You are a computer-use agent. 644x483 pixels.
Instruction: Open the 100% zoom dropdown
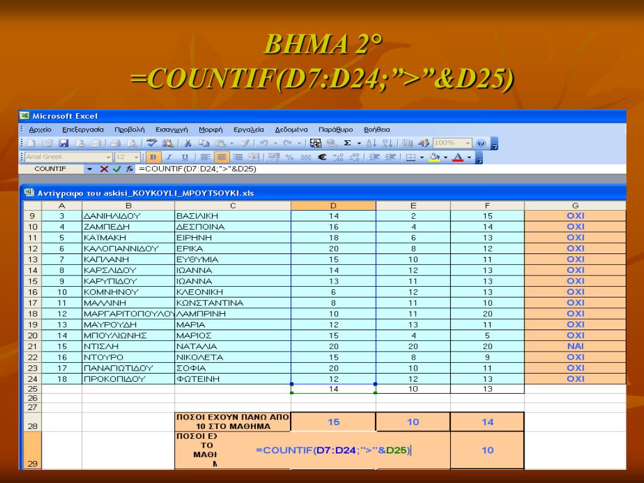pyautogui.click(x=468, y=143)
